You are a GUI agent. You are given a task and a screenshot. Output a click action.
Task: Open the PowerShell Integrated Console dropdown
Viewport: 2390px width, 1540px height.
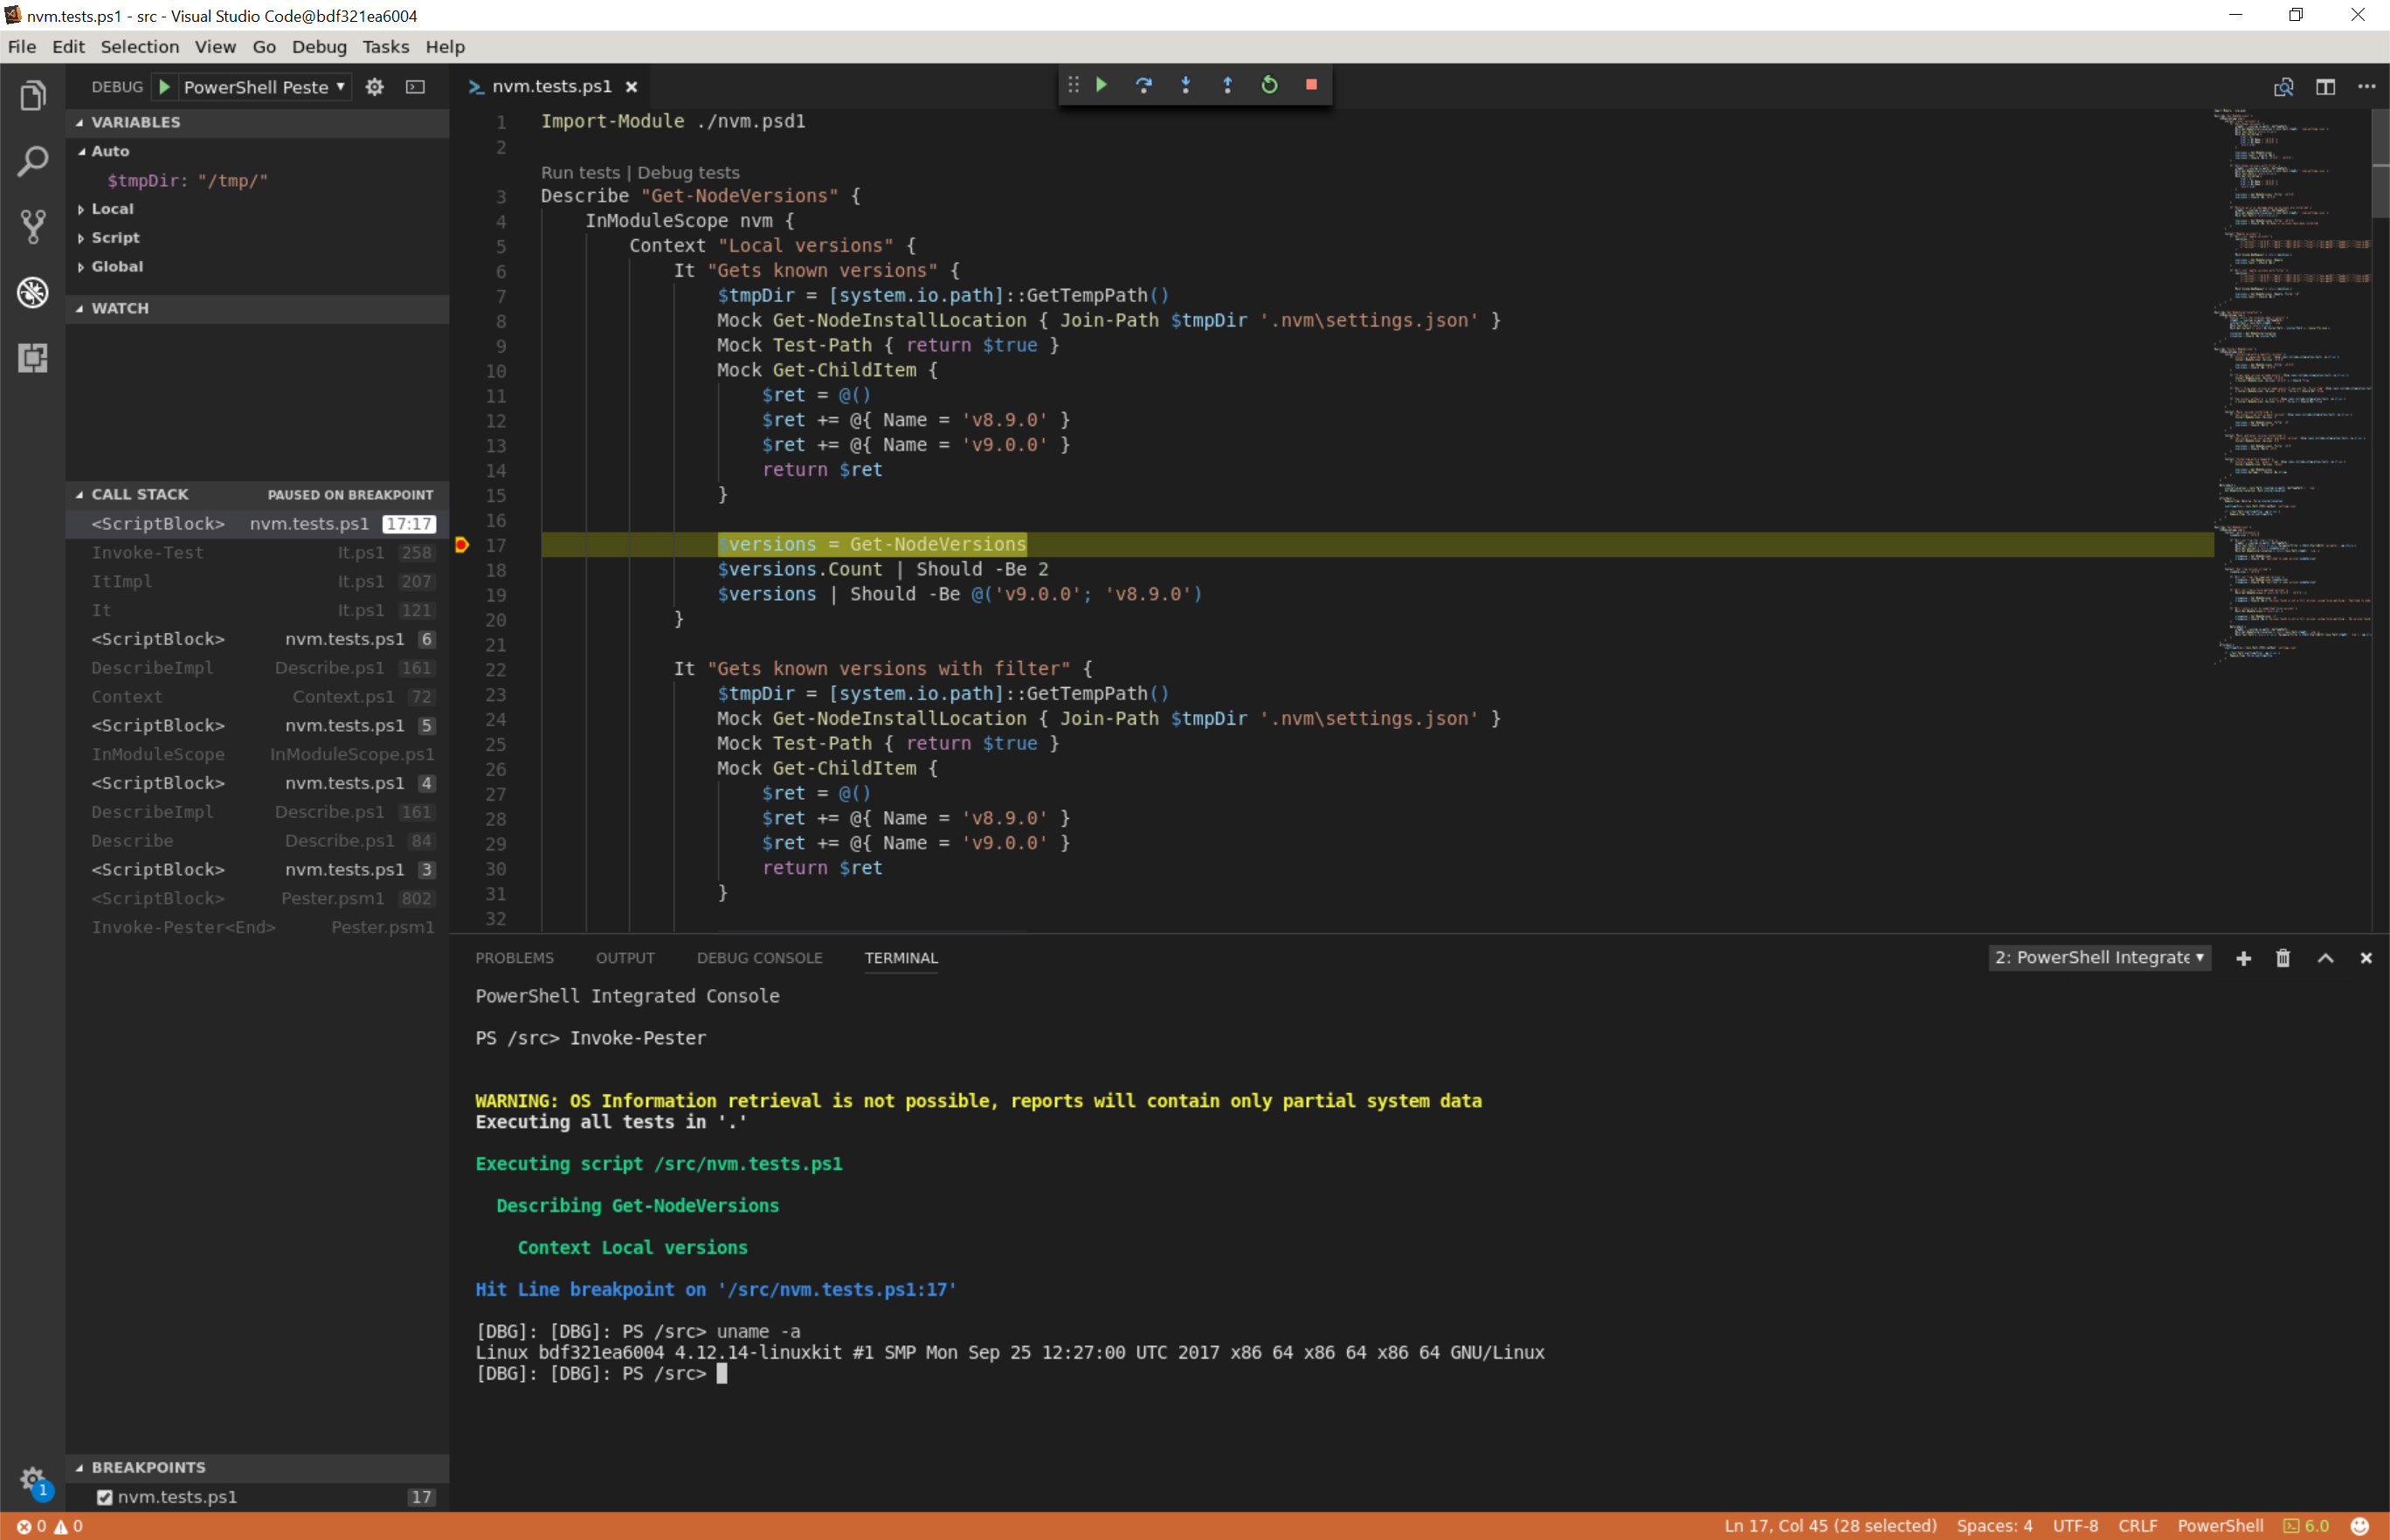click(2099, 957)
